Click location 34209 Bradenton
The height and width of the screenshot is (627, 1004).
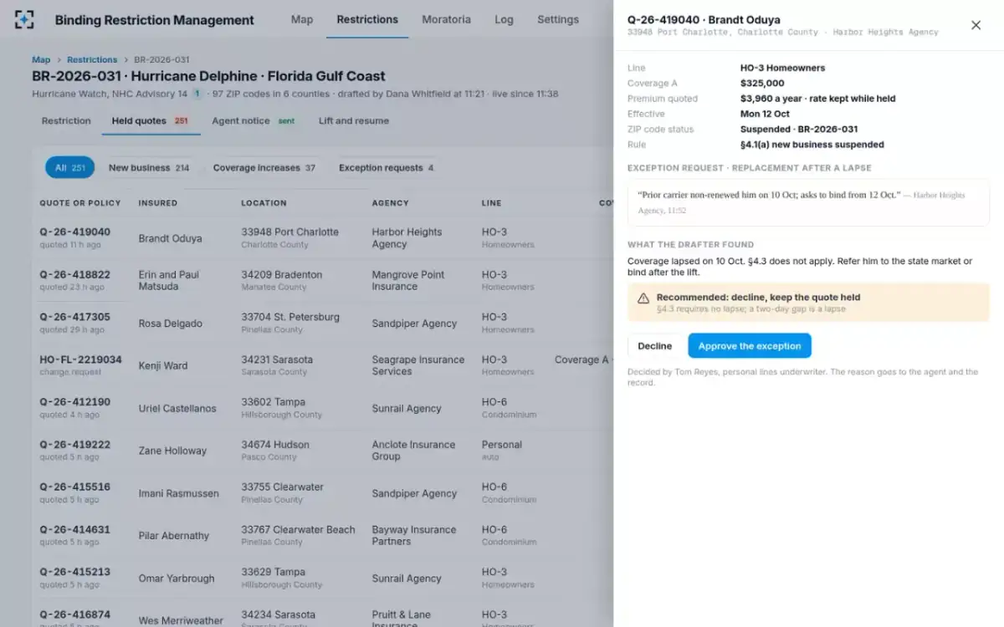[x=282, y=274]
